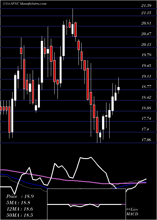Click the 12MA : 18.6 readout
The width and height of the screenshot is (157, 220).
coord(19,209)
